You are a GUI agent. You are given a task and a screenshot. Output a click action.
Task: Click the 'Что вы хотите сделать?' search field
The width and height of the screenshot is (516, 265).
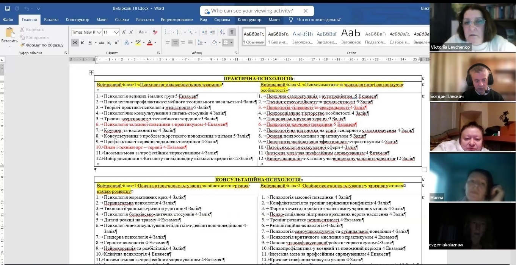pyautogui.click(x=318, y=20)
